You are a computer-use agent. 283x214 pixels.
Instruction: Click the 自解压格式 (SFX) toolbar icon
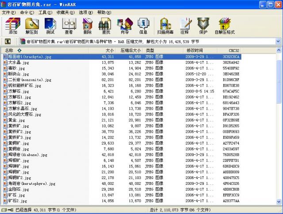[225, 26]
